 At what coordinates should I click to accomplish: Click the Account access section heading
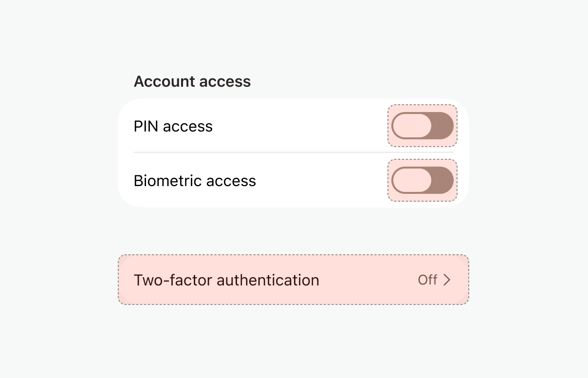pos(192,81)
